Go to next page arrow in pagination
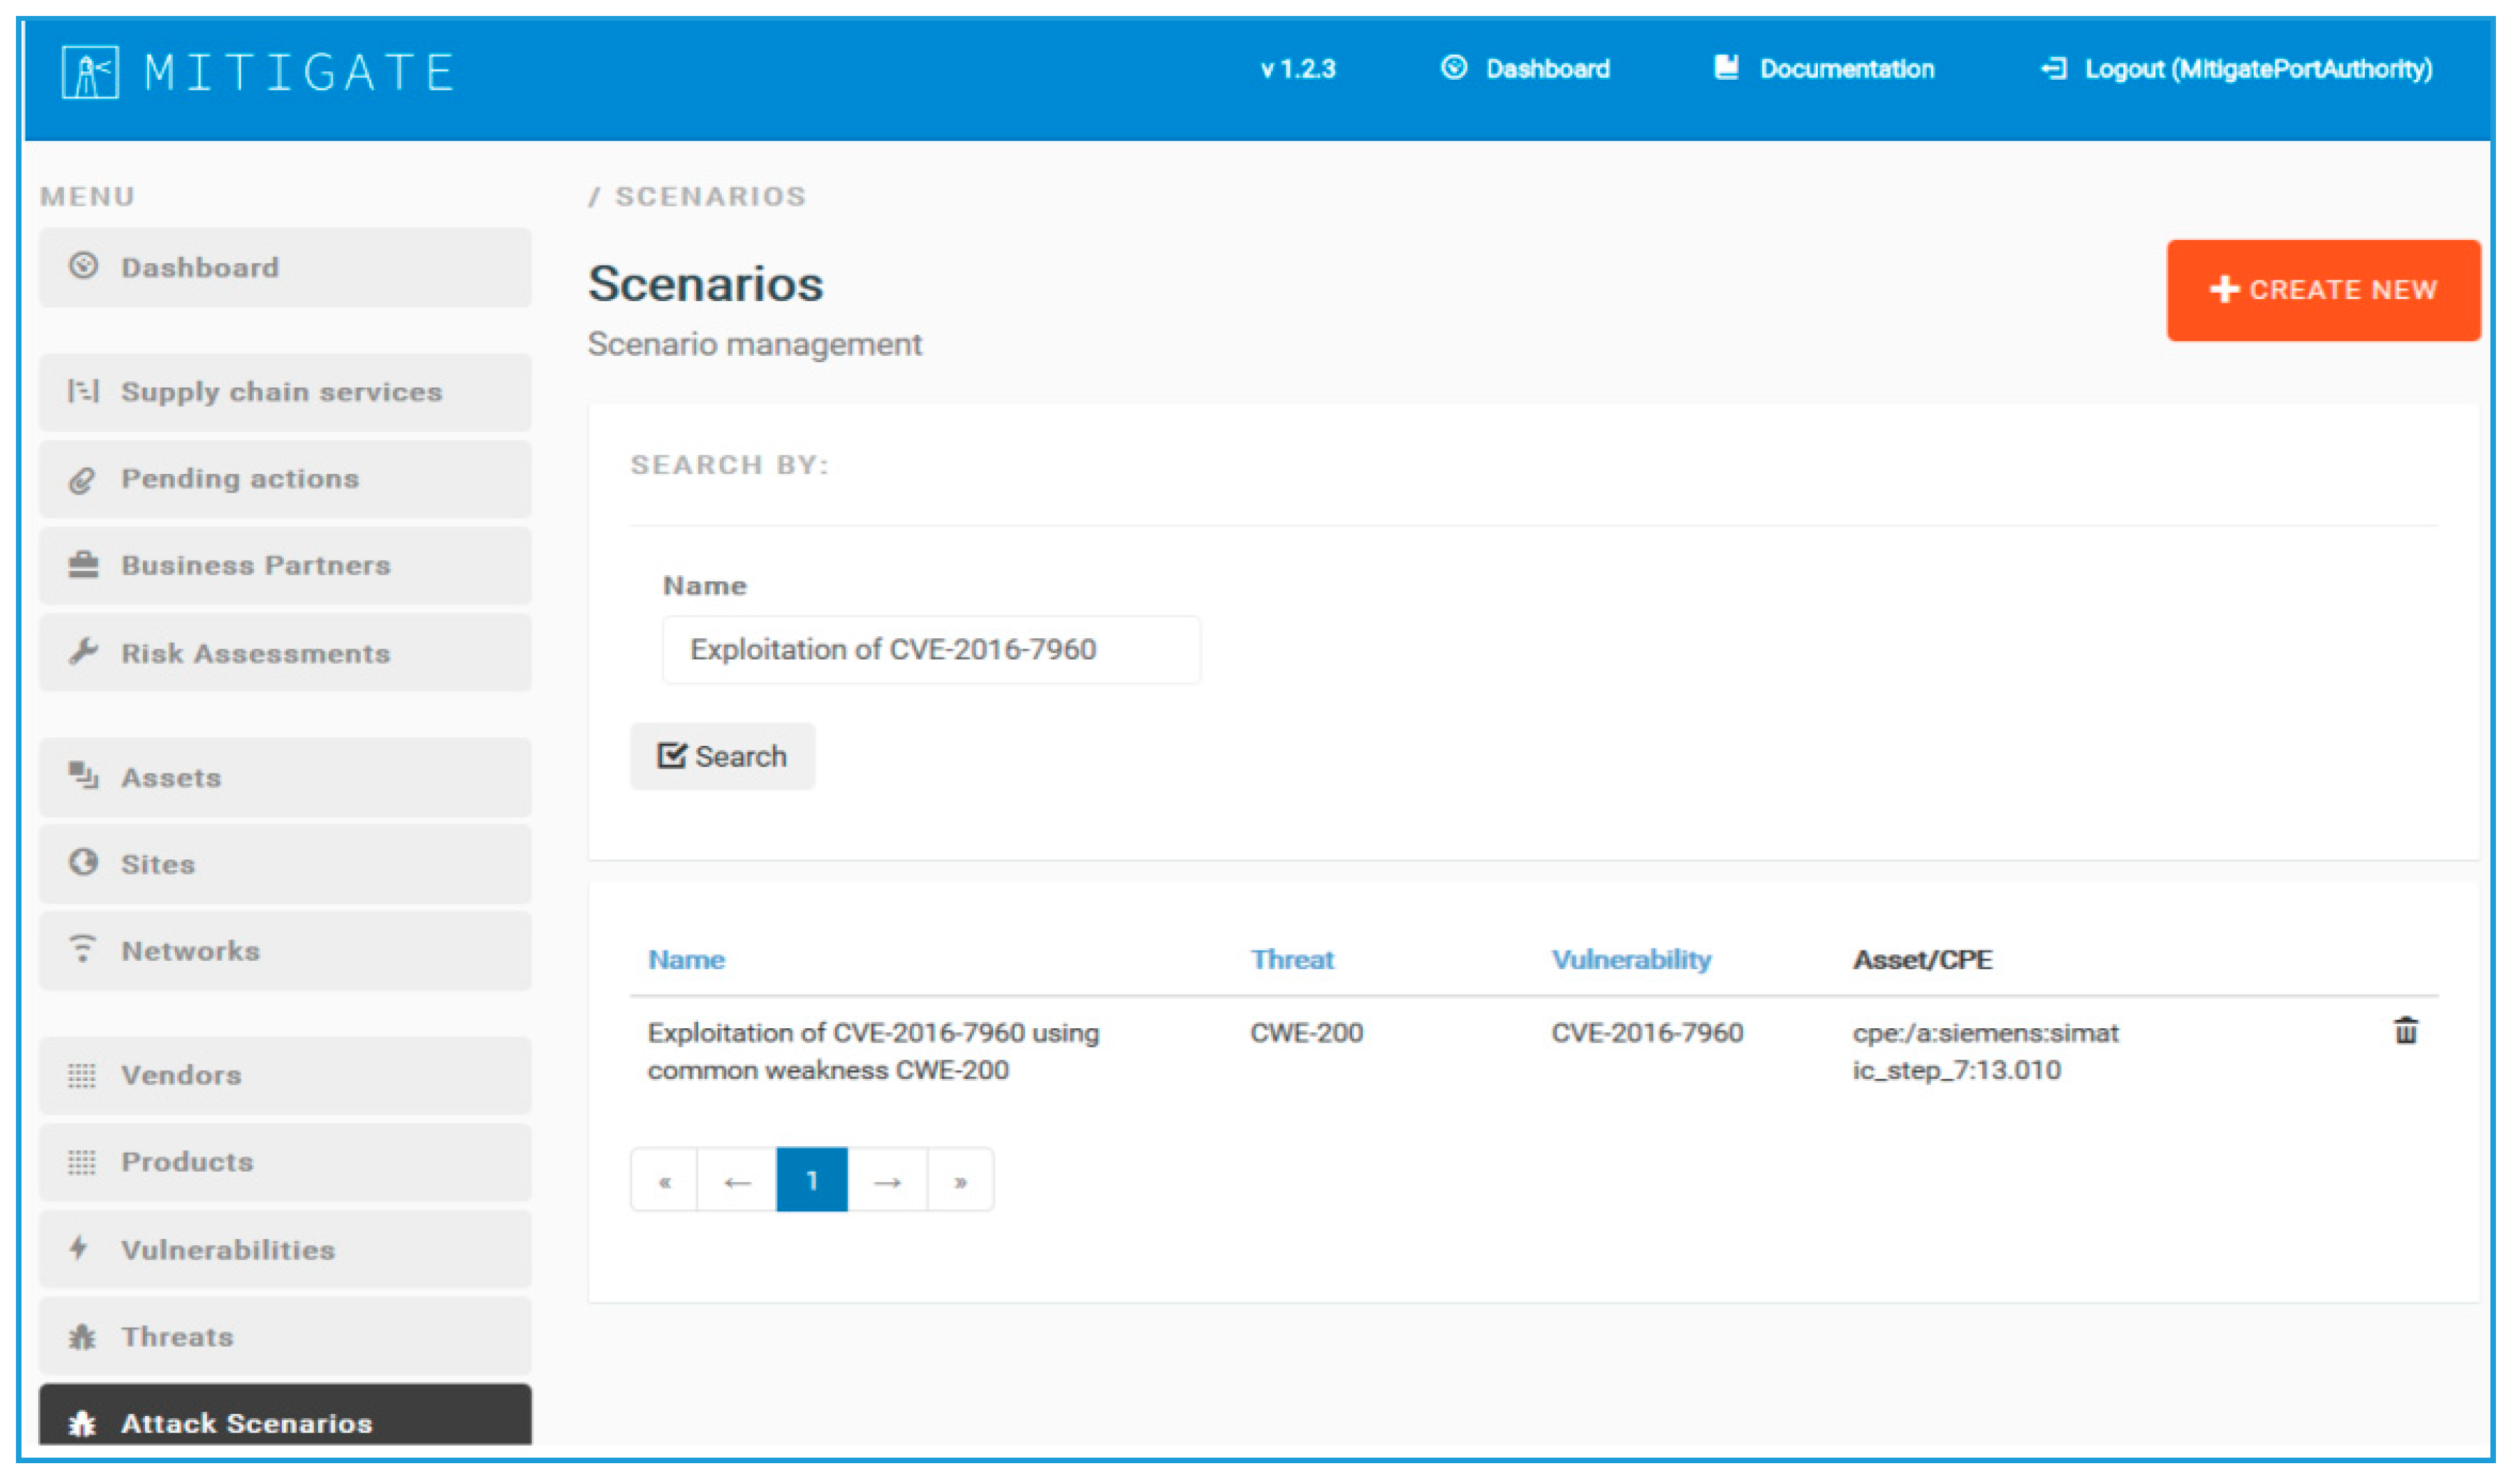 pos(886,1181)
